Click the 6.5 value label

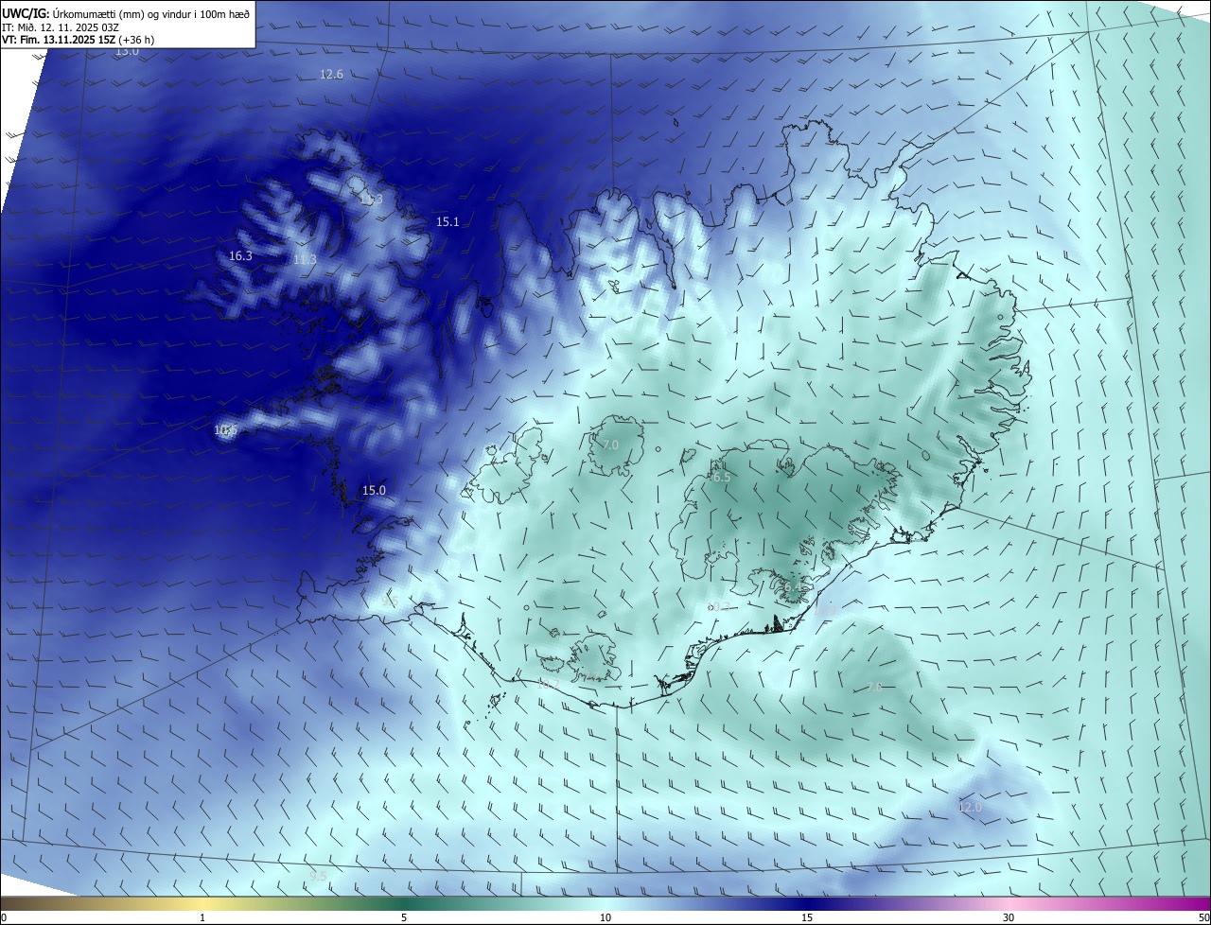(721, 478)
